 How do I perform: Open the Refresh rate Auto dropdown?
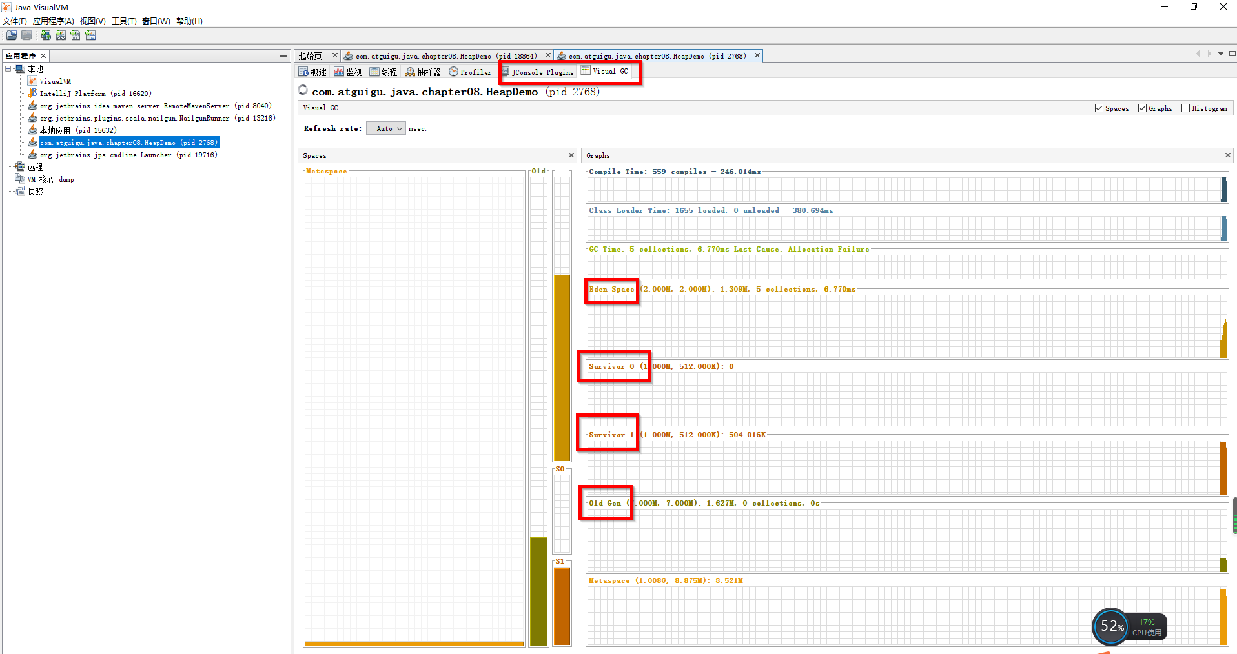(386, 128)
